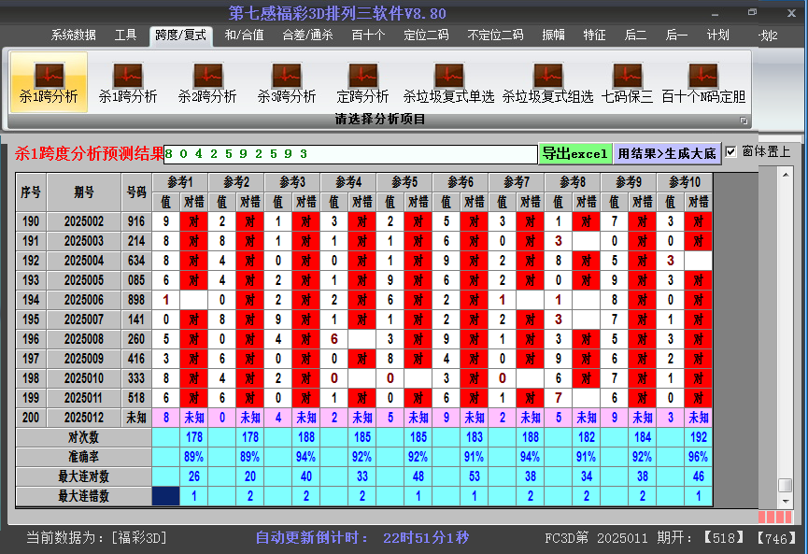Select the highlighted 杀1跨分析 icon

49,82
